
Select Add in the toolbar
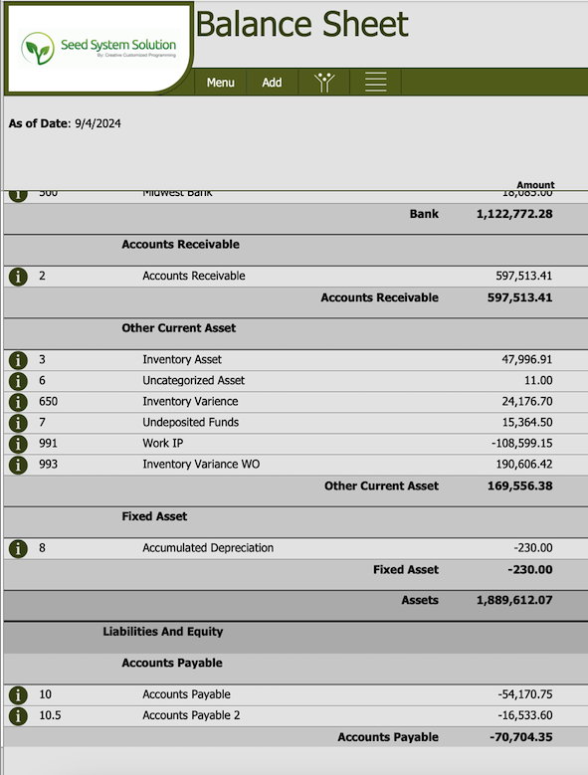(272, 82)
